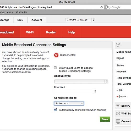Open the Connection mode Automatic dropdown

point(69,103)
